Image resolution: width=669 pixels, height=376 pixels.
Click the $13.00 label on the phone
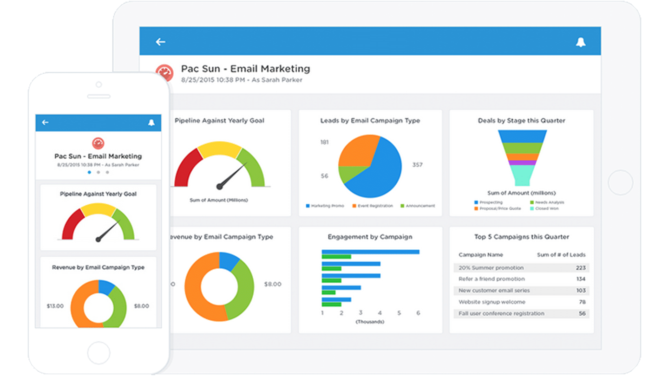(55, 306)
